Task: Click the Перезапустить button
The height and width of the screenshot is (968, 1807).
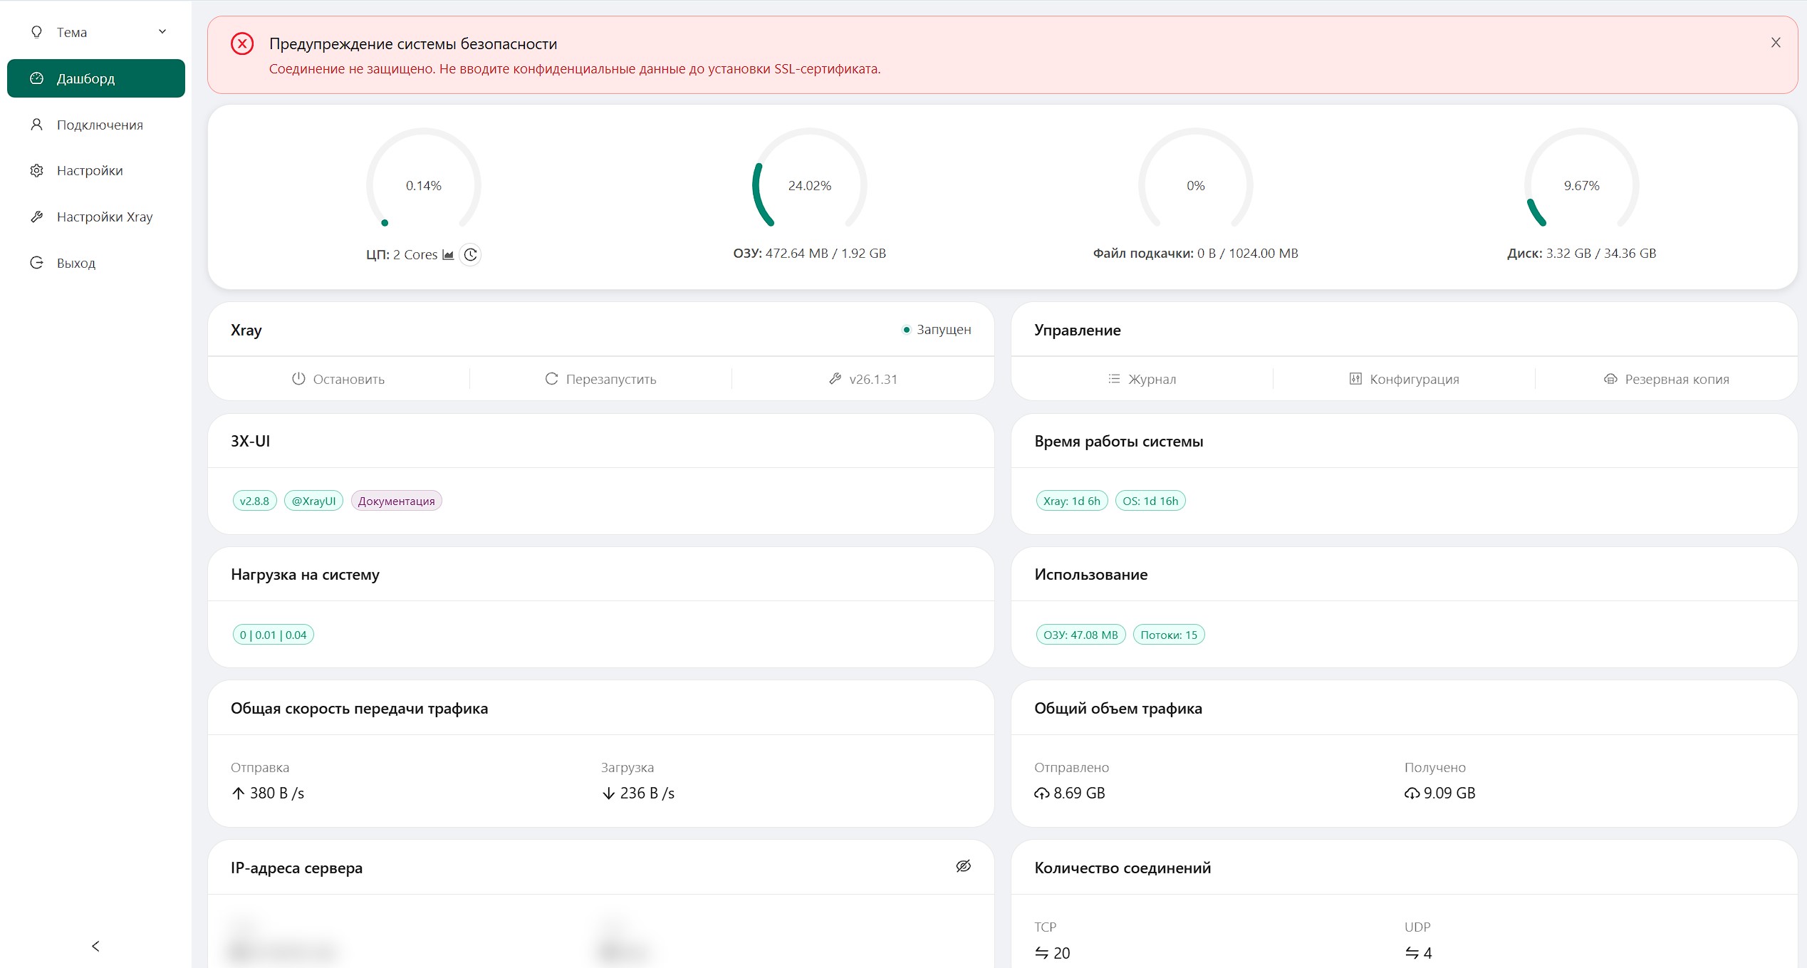Action: [x=600, y=379]
